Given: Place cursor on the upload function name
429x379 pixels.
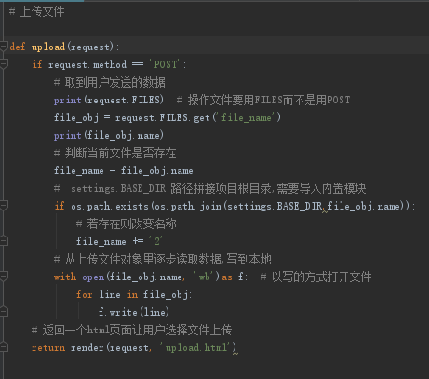Looking at the screenshot, I should (x=48, y=47).
